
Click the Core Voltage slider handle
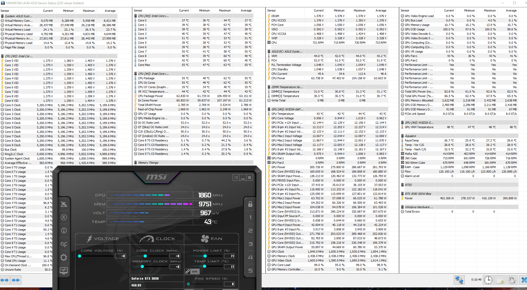tap(80, 256)
